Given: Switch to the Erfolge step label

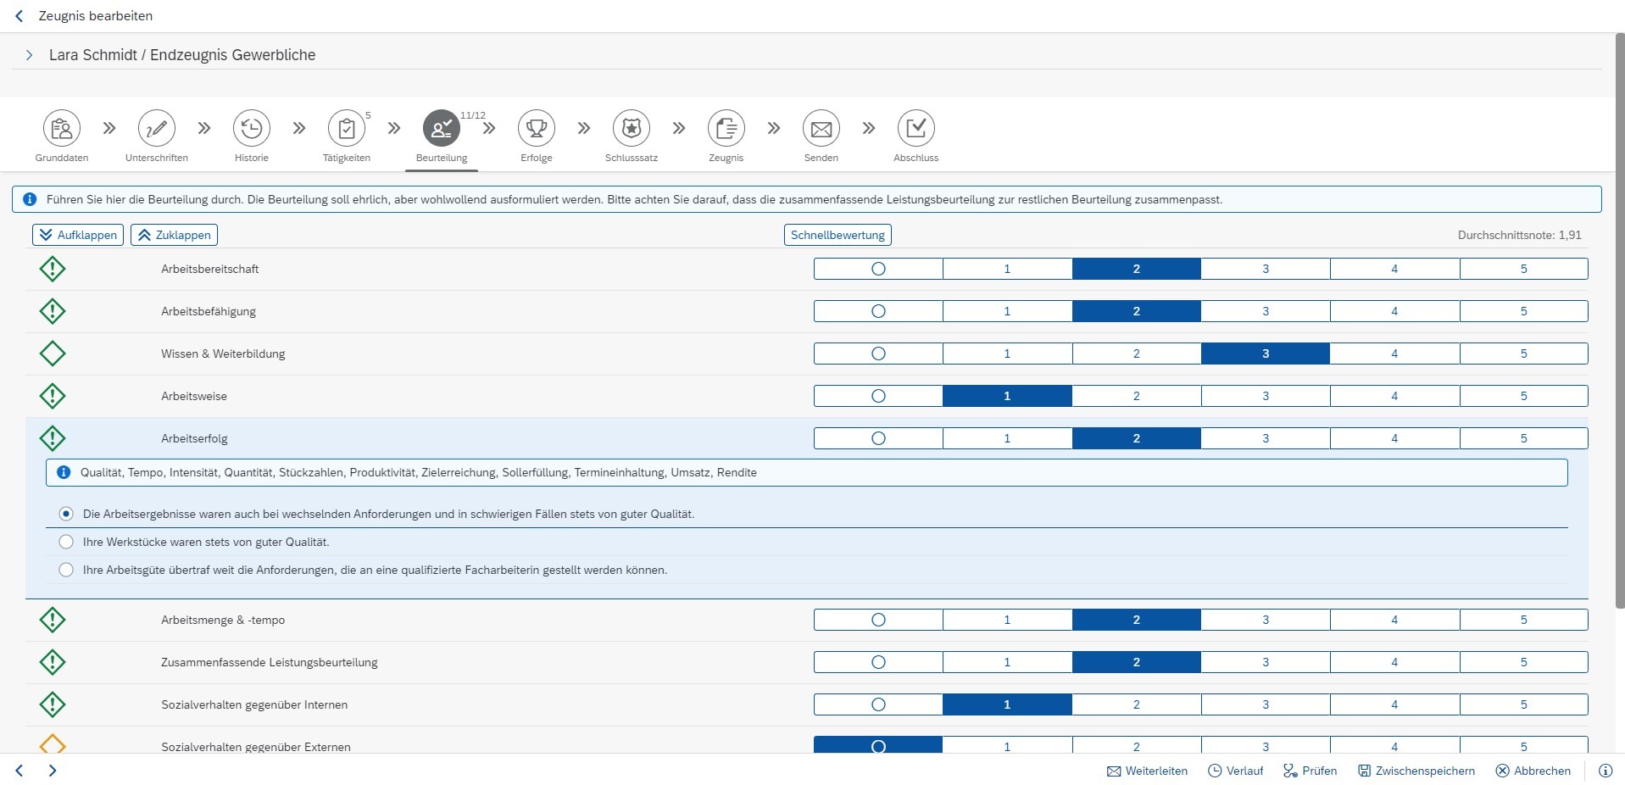Looking at the screenshot, I should (x=537, y=158).
